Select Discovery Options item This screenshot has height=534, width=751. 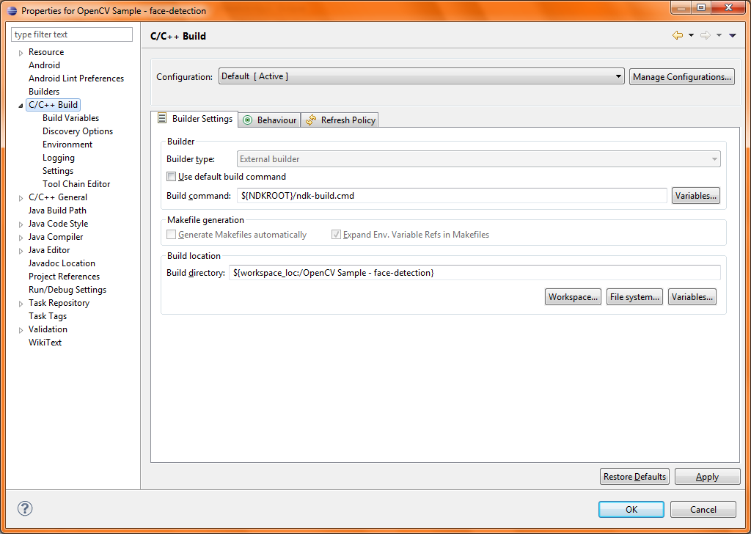pos(78,131)
